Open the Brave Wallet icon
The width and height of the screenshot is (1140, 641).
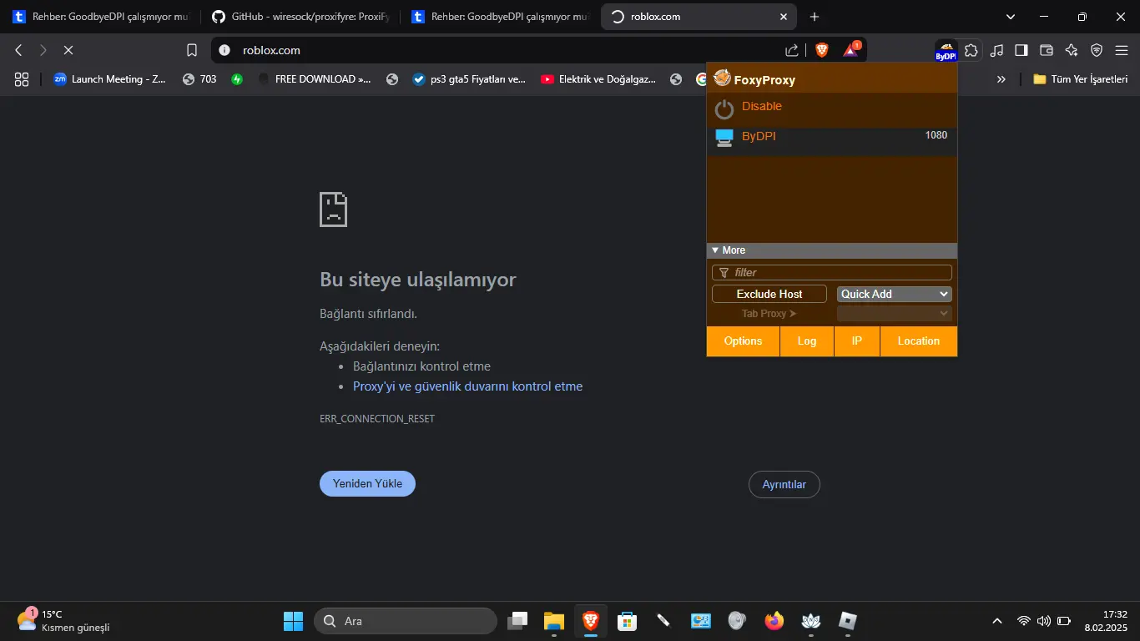tap(1046, 50)
